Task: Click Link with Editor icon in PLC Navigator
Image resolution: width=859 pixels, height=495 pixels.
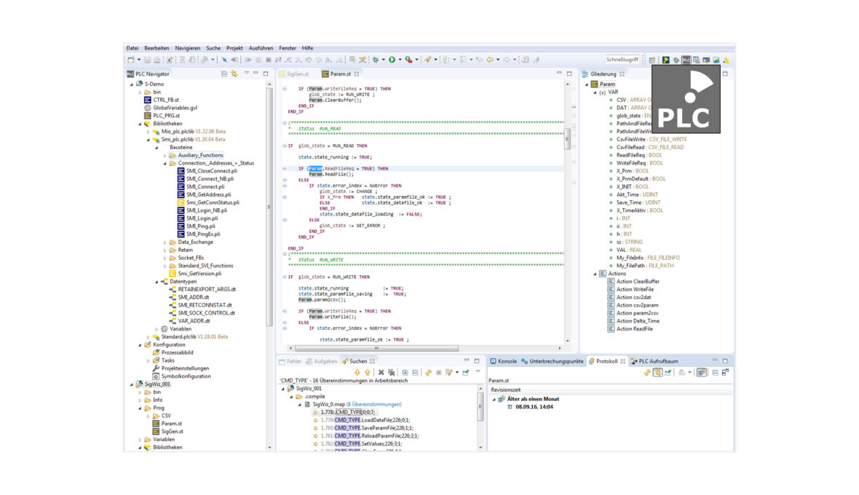Action: click(234, 74)
